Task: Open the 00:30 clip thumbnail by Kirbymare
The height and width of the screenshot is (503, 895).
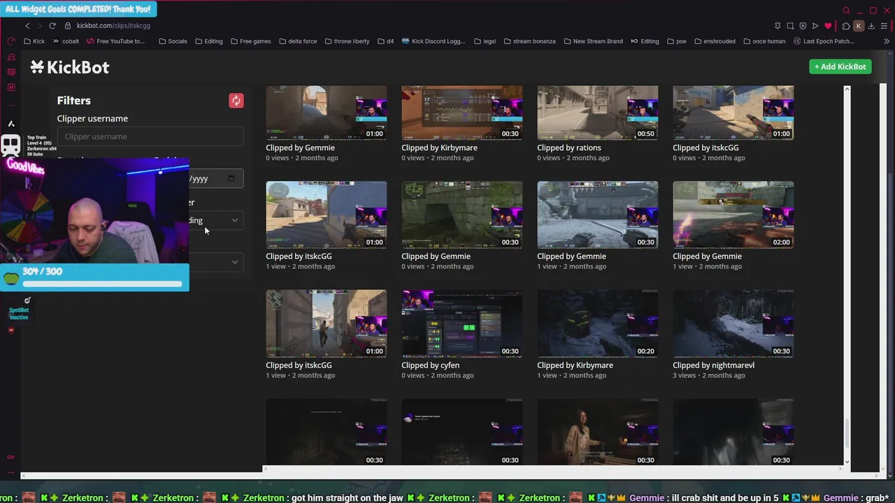Action: [461, 112]
